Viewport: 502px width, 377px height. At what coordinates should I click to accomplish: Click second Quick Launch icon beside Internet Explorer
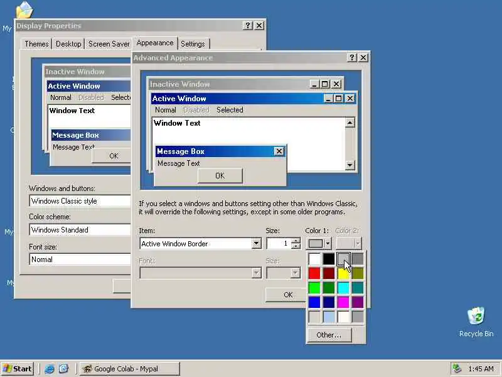point(64,369)
